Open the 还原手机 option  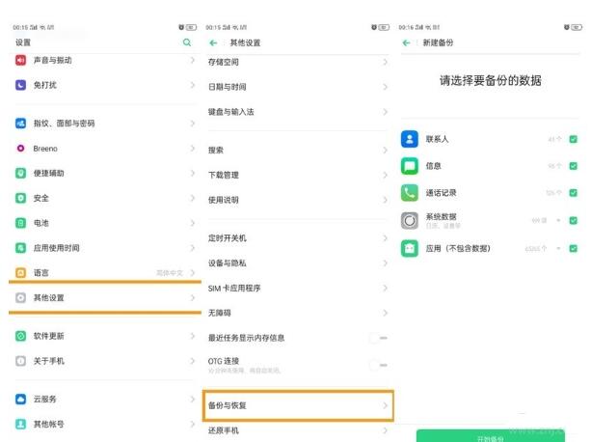tap(298, 430)
